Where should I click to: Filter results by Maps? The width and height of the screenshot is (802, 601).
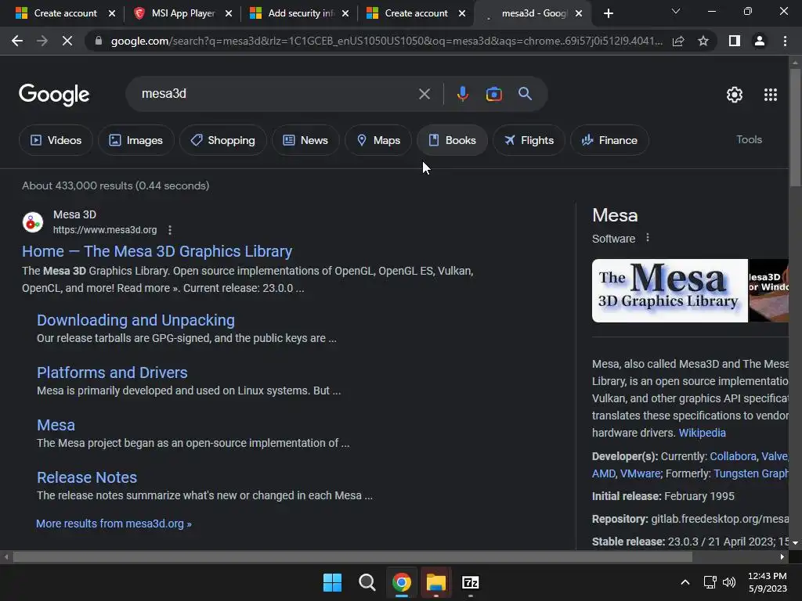(x=378, y=140)
